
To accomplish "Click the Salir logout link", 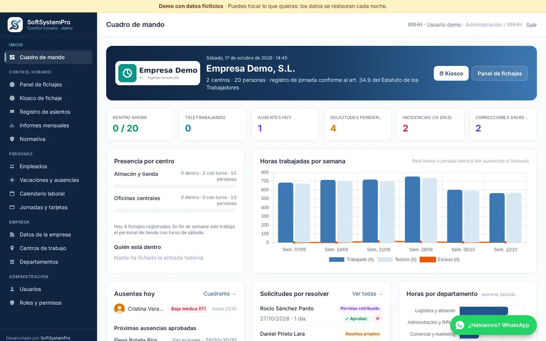I will [531, 25].
